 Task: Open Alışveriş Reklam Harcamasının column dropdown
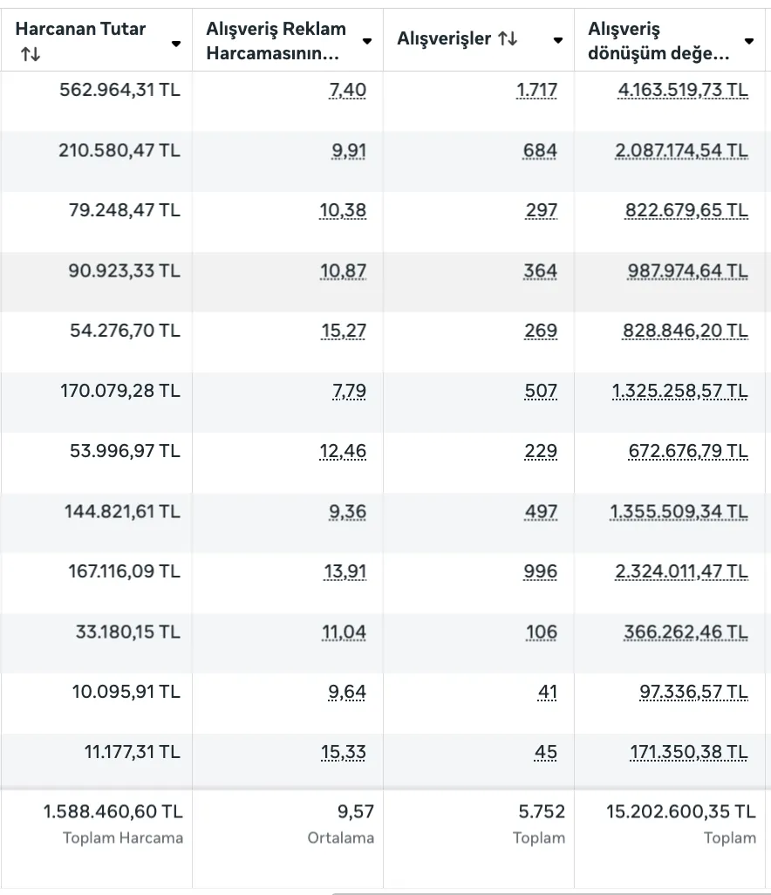[x=367, y=41]
